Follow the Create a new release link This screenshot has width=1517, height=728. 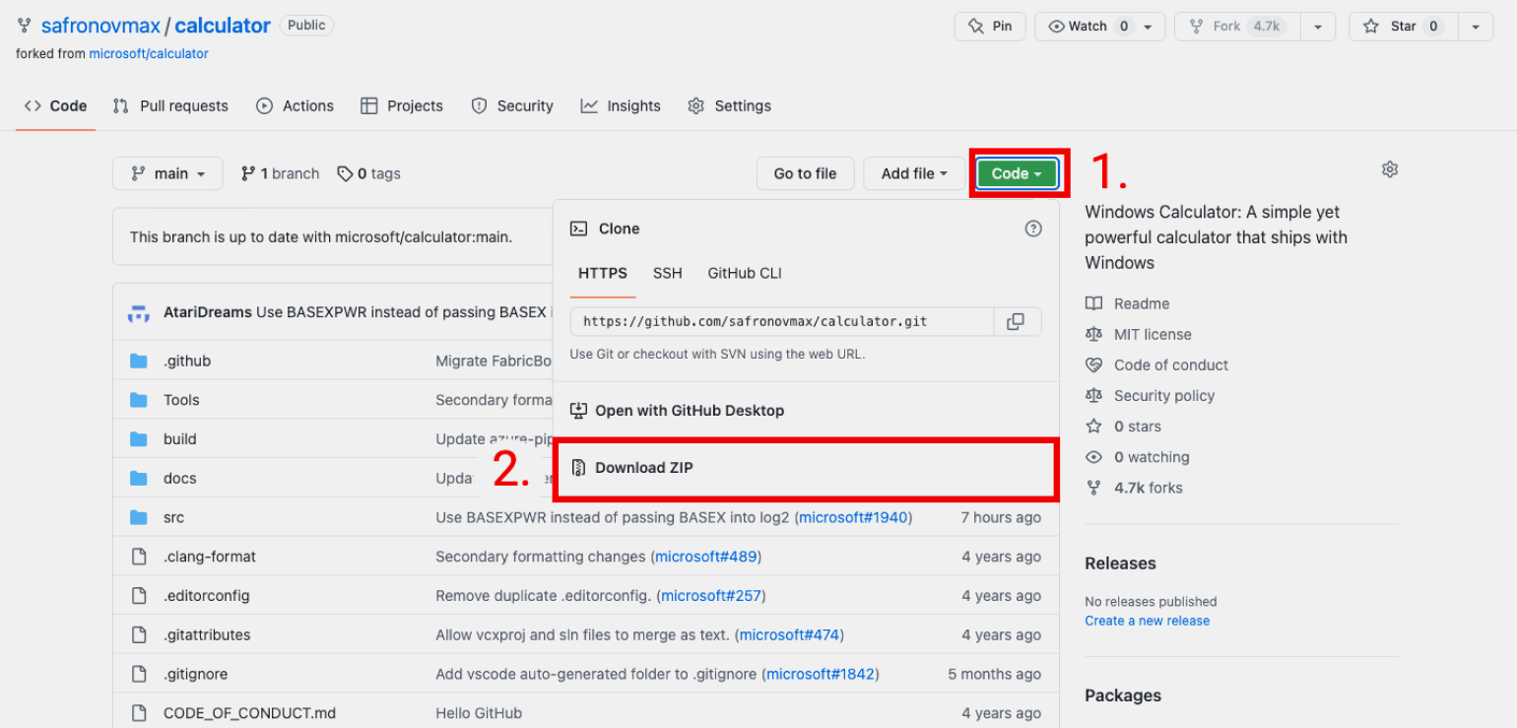[1147, 621]
